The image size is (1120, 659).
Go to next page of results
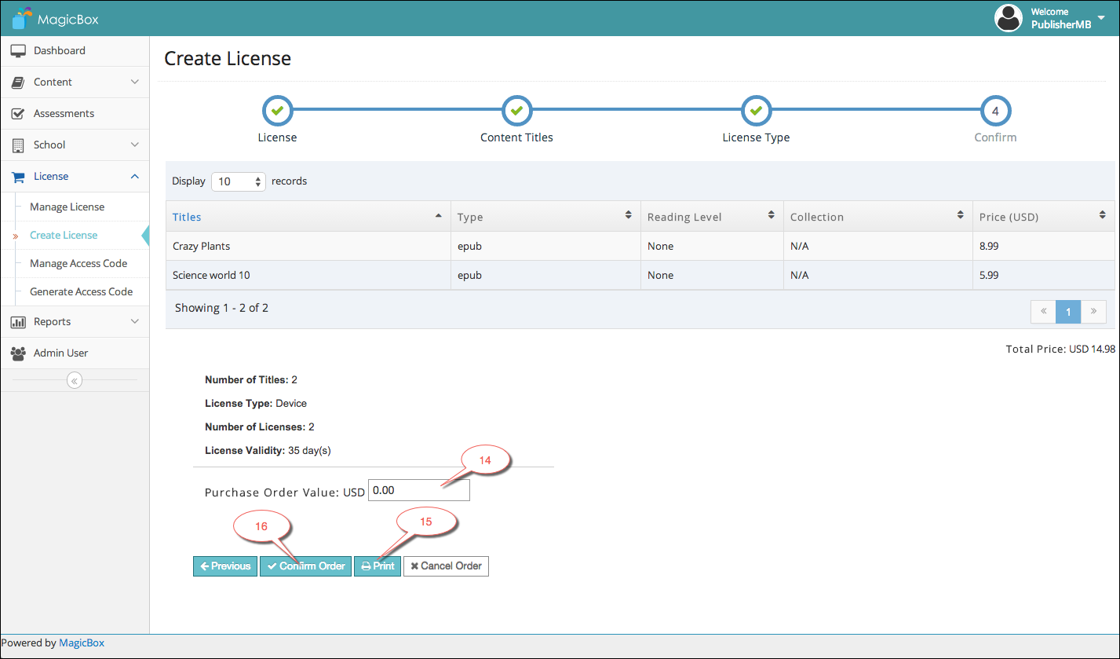[x=1093, y=311]
